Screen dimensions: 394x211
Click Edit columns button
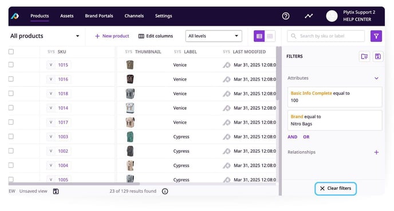click(156, 36)
